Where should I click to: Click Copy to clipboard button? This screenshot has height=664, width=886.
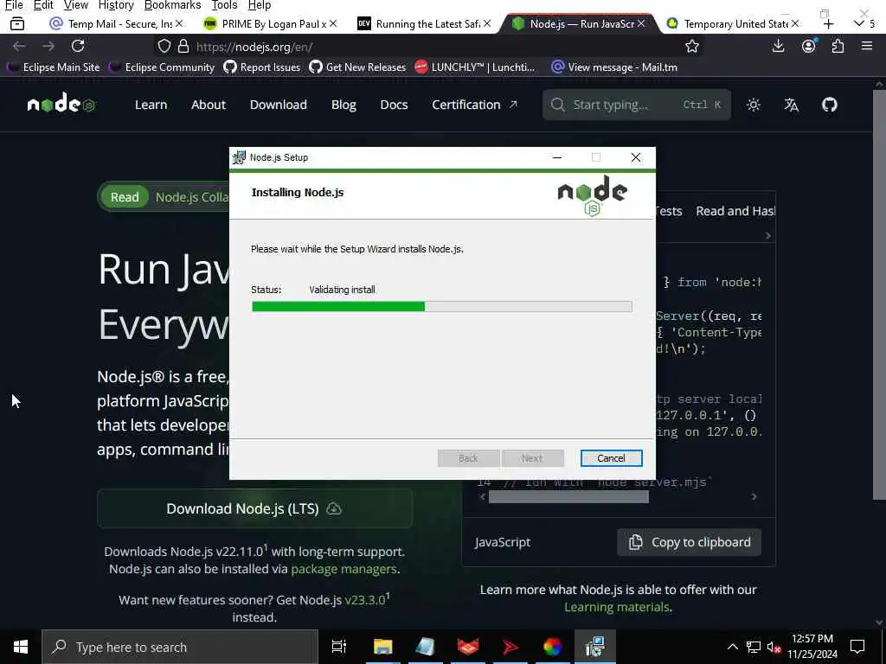689,542
